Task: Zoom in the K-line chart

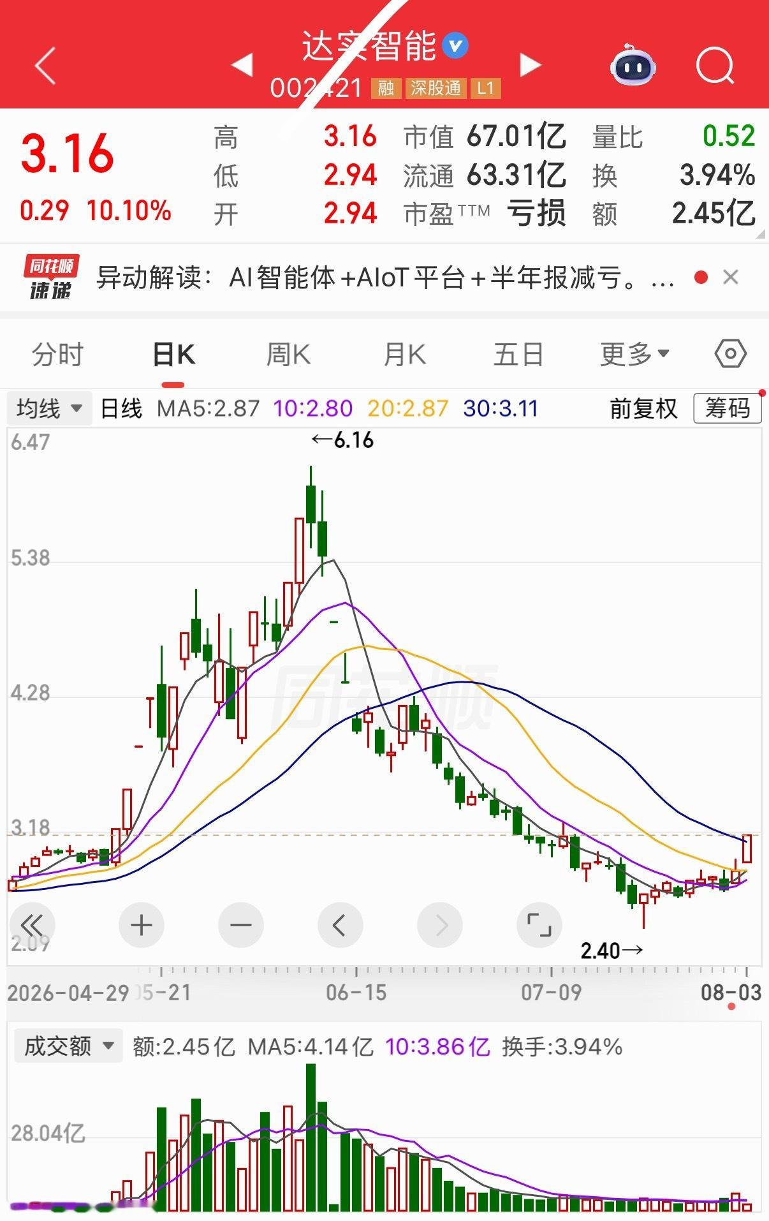Action: [142, 924]
